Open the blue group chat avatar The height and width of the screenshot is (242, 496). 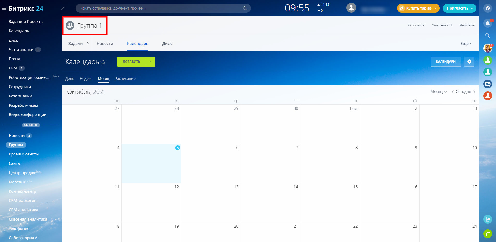pyautogui.click(x=487, y=84)
